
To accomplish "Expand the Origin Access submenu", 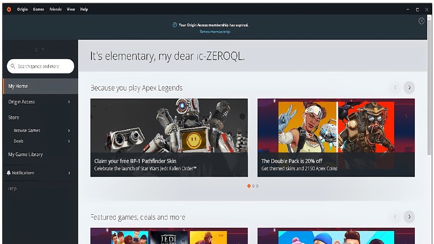I will coord(69,102).
